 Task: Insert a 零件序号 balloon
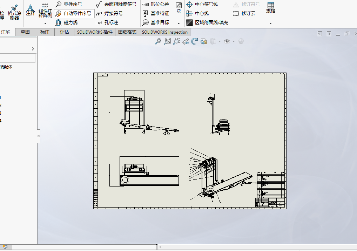point(69,4)
